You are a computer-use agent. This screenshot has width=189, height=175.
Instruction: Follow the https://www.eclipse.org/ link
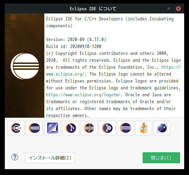[x=113, y=71]
